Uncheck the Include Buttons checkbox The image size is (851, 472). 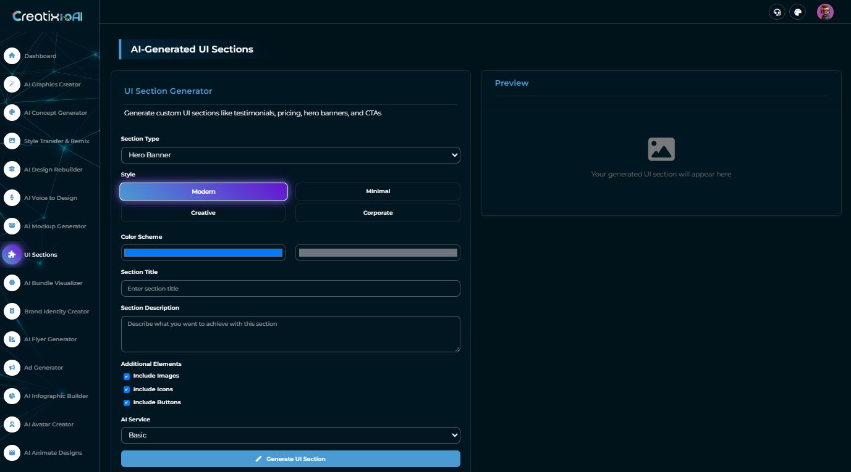point(127,402)
